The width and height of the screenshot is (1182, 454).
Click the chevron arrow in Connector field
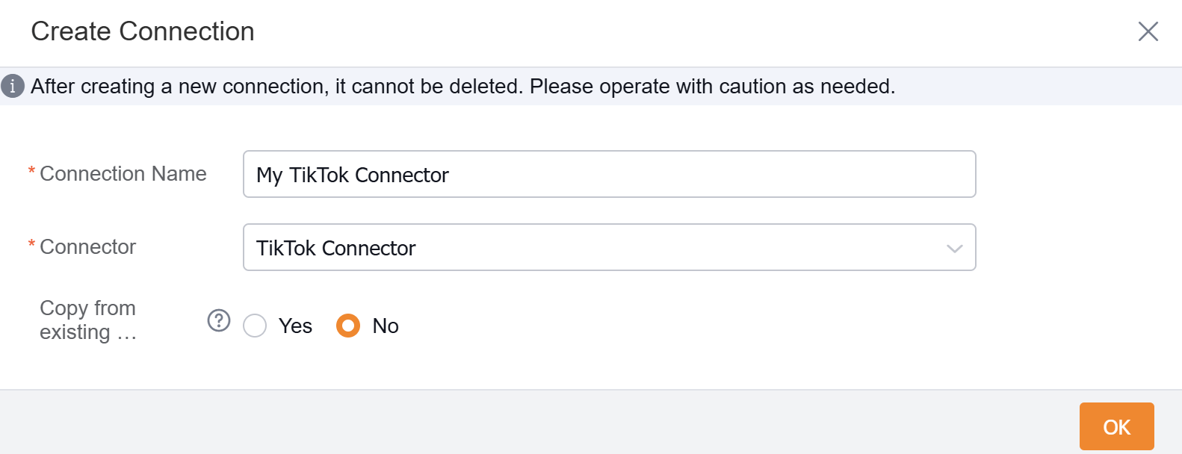(954, 249)
